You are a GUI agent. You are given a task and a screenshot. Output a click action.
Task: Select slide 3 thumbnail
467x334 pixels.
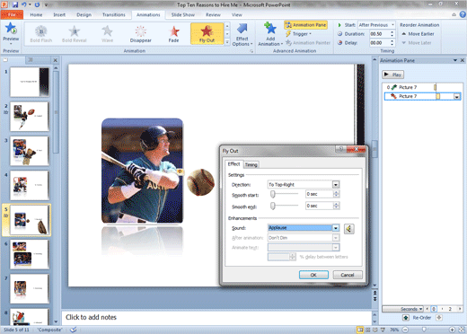click(x=30, y=151)
